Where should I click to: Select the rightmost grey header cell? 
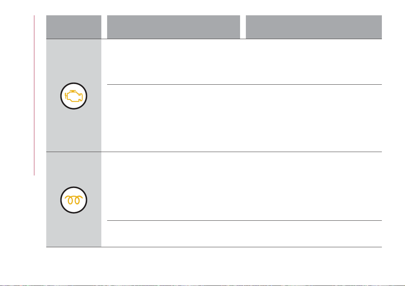click(x=314, y=27)
